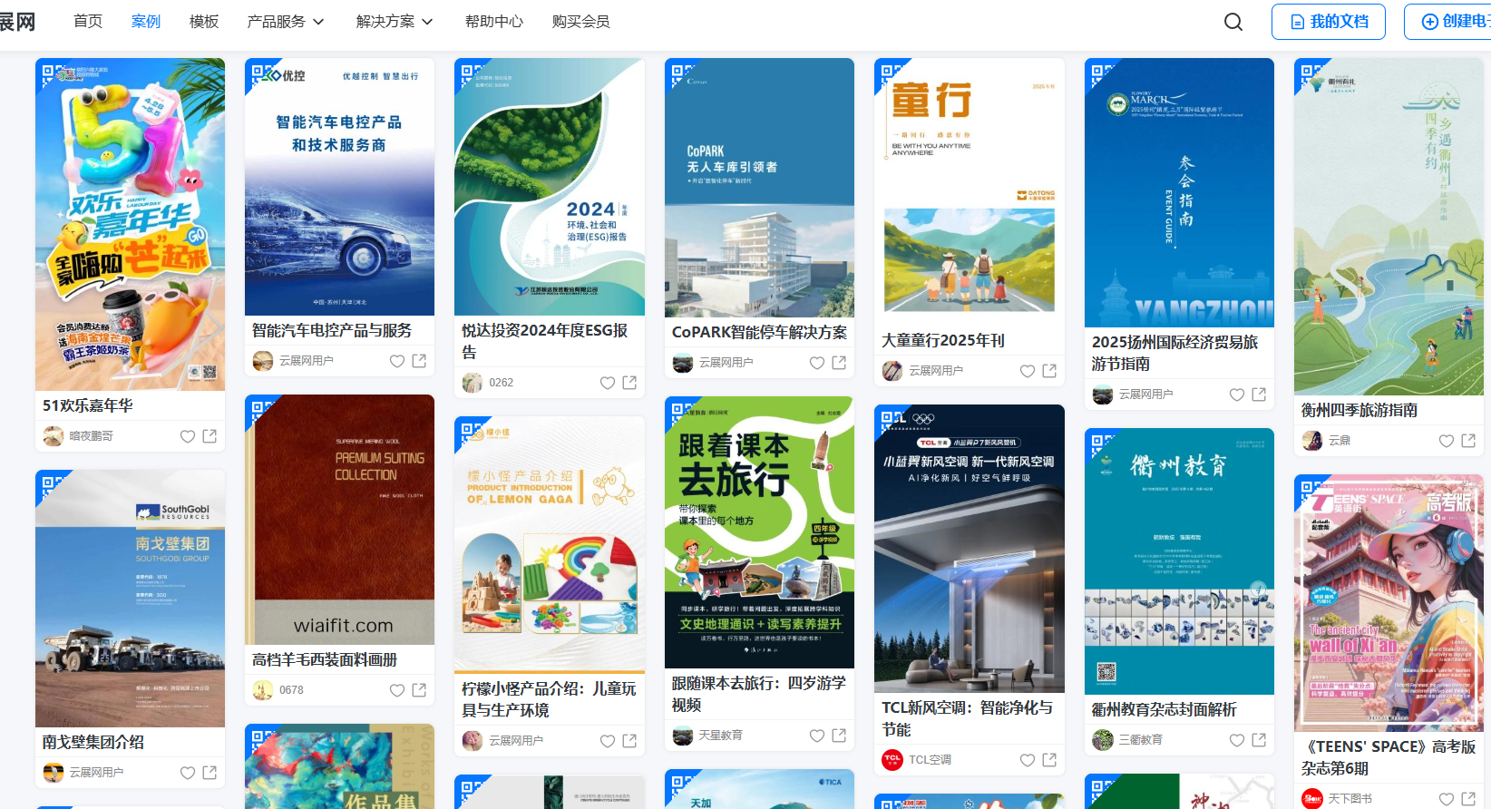Screen dimensions: 1491x809
Task: Click the 我的文档 button
Action: (1328, 22)
